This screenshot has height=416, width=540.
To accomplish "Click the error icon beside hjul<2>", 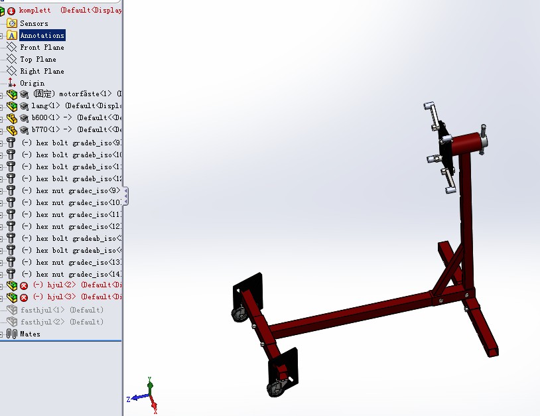I will point(24,285).
